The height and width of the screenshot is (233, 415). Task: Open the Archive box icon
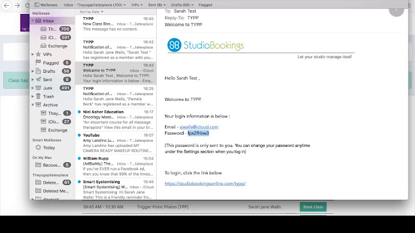pyautogui.click(x=38, y=105)
